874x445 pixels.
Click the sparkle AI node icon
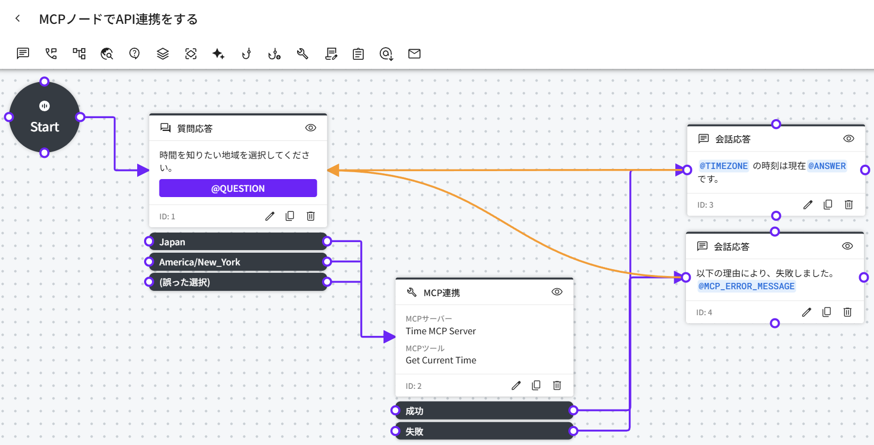tap(218, 54)
